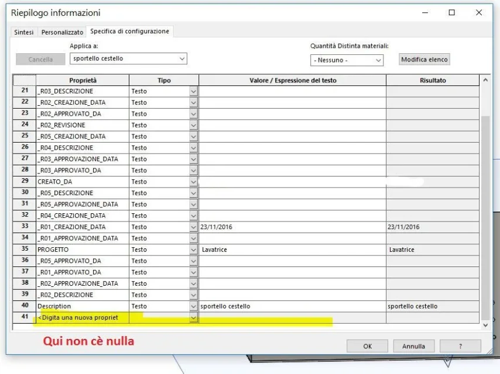
Task: Click the empty value cell for CREATO_DA
Action: tap(292, 182)
